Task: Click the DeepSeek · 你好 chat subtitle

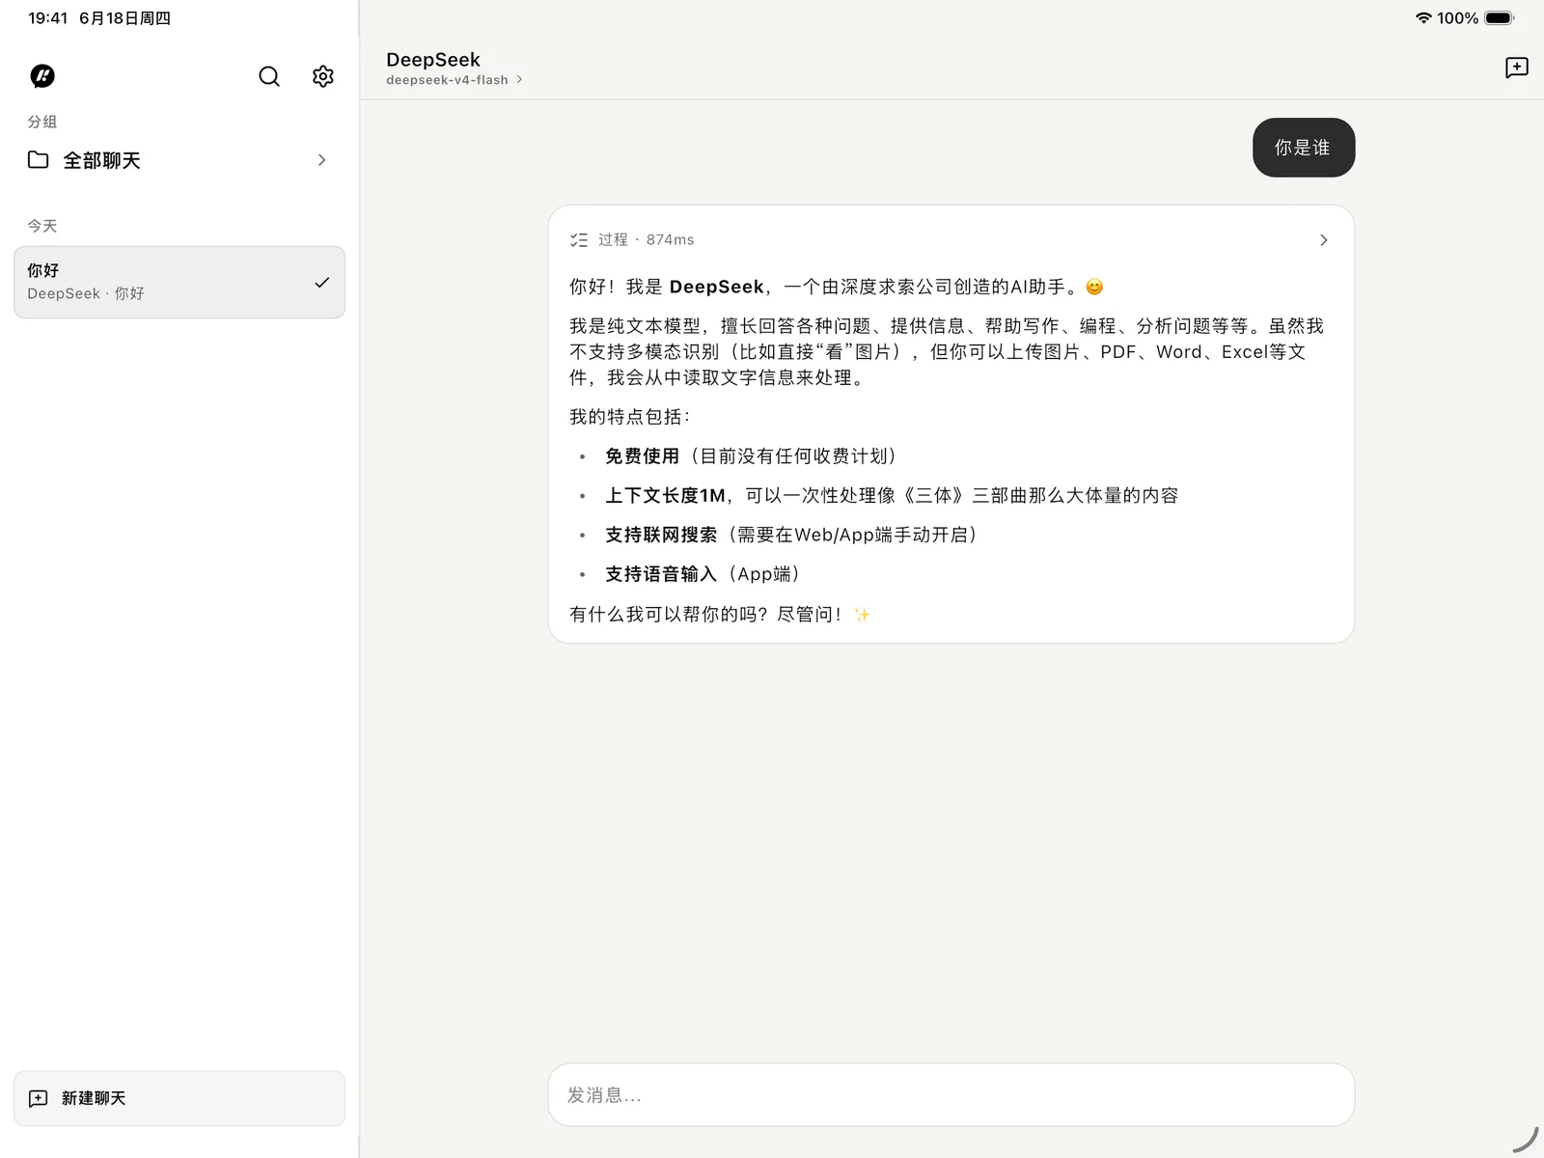Action: (86, 293)
